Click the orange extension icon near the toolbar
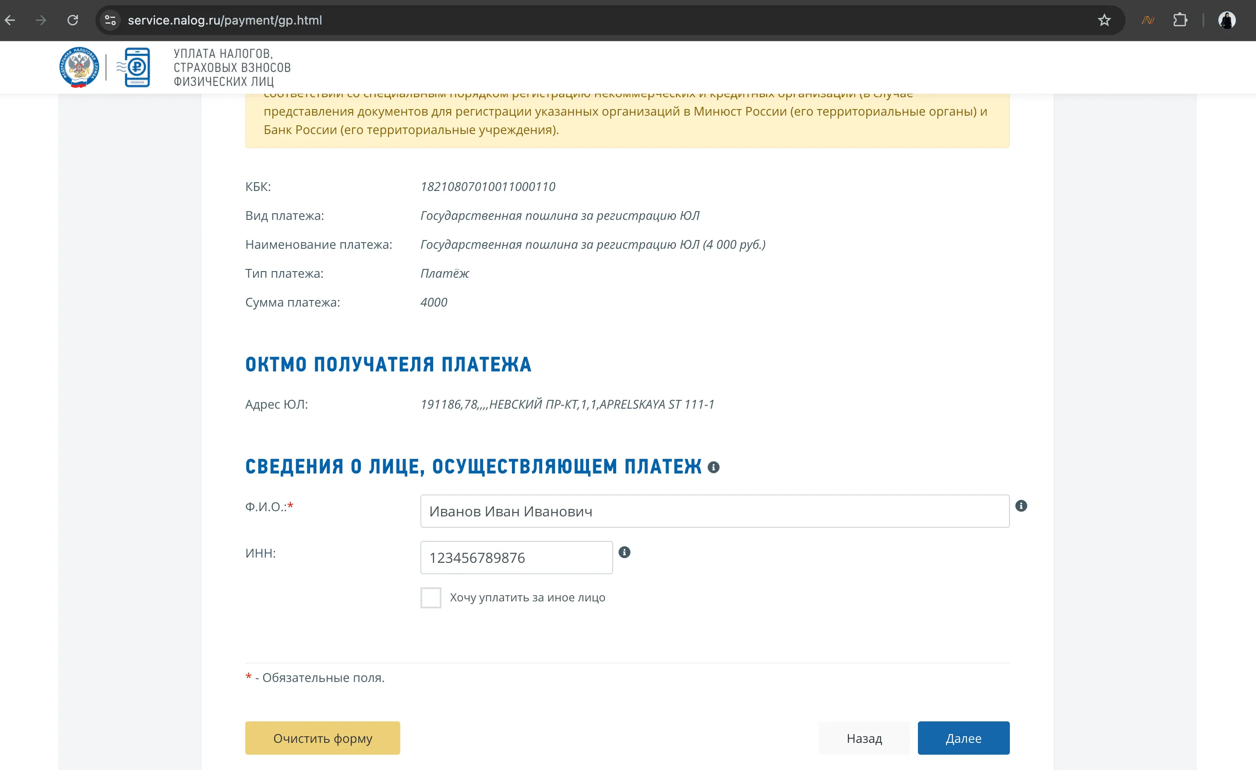This screenshot has width=1256, height=770. pos(1148,21)
